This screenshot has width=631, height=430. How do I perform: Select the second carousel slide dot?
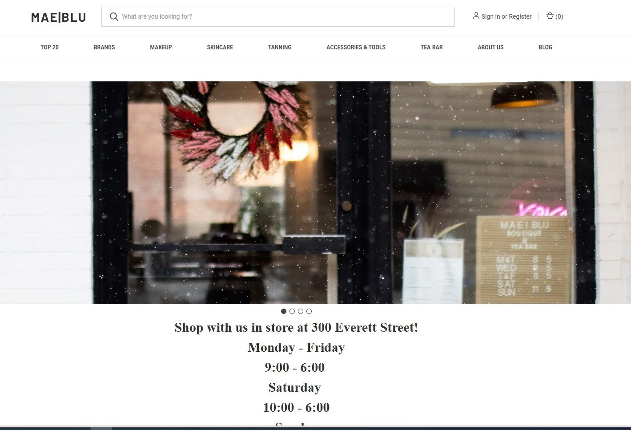click(x=292, y=311)
